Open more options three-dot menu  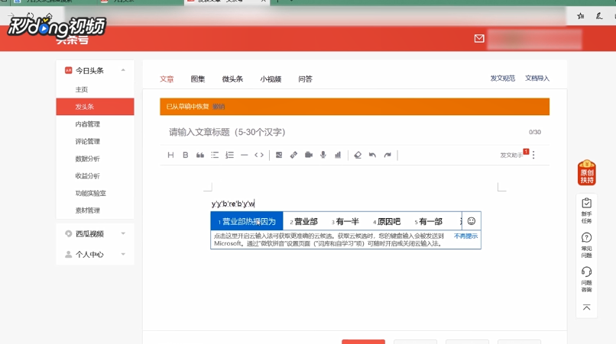[533, 155]
